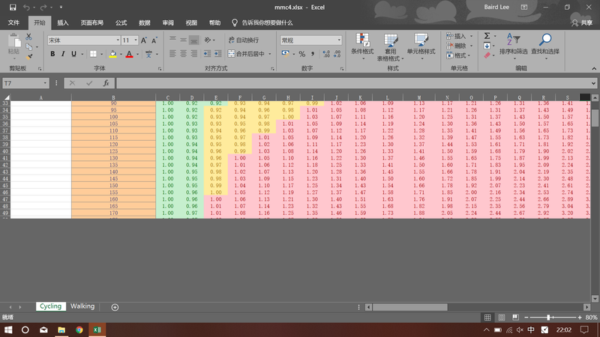Apply bold formatting with the B icon

(x=52, y=54)
